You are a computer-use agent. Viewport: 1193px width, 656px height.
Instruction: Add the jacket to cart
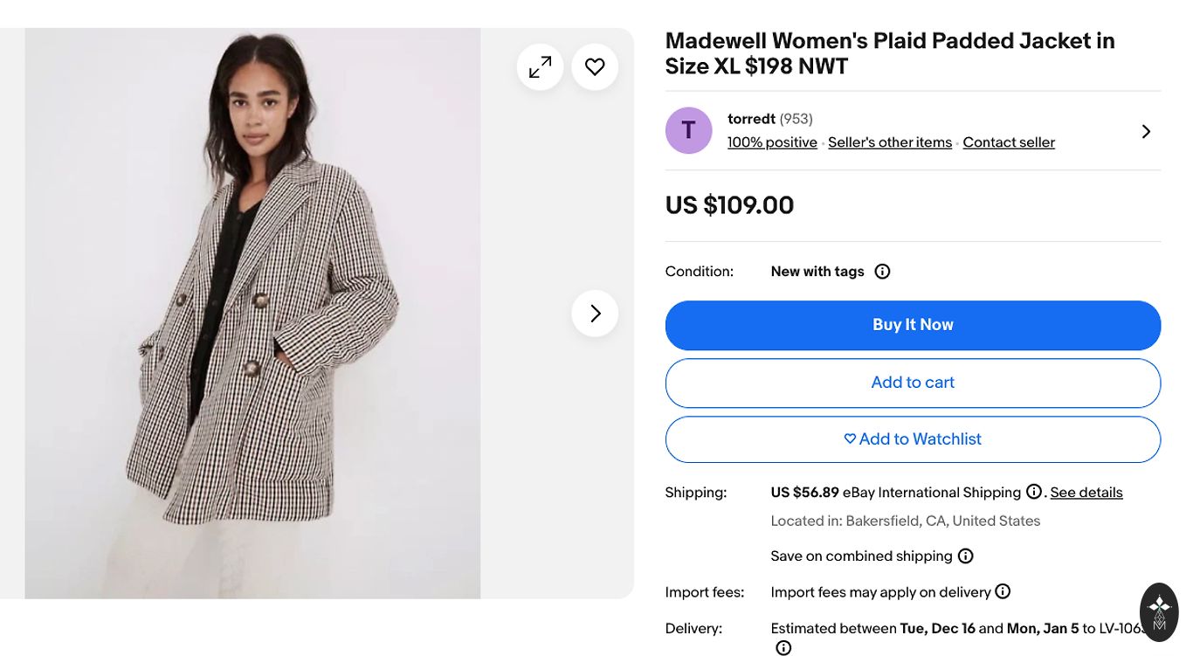coord(913,383)
